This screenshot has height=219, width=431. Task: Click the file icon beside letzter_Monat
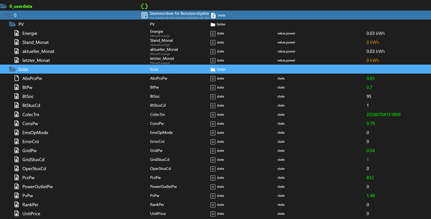(17, 60)
